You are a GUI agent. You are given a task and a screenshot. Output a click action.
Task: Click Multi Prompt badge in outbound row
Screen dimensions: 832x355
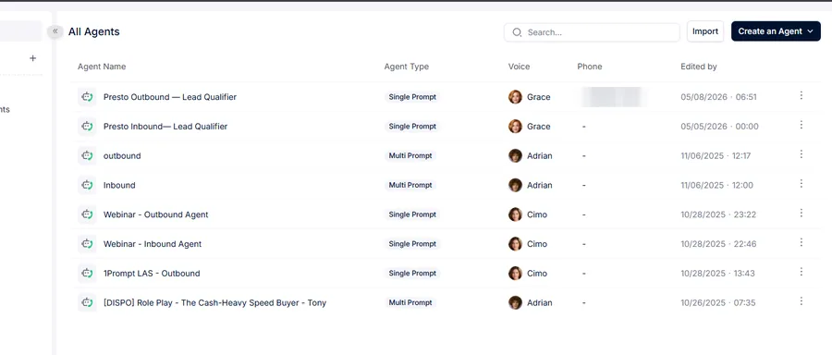(x=410, y=156)
